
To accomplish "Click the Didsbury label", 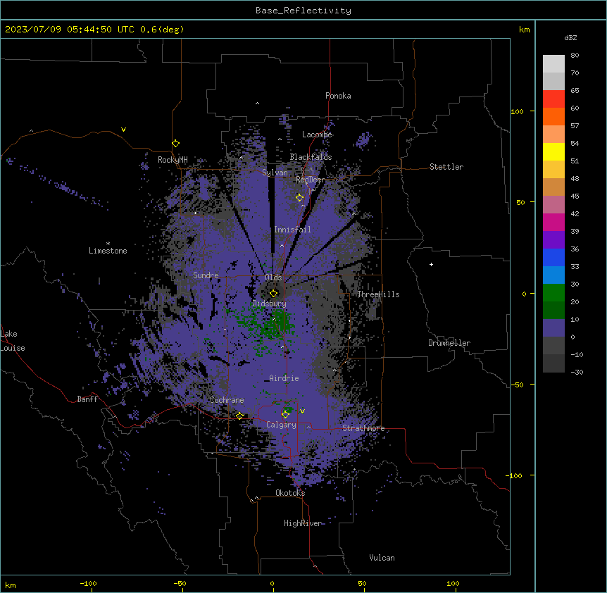I will (x=270, y=304).
